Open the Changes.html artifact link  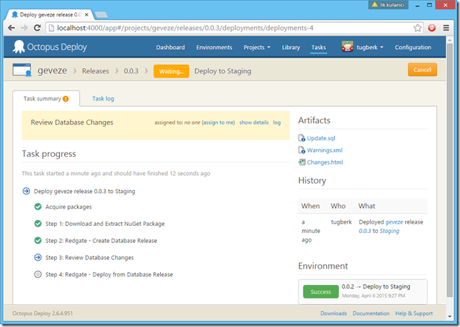tap(325, 162)
